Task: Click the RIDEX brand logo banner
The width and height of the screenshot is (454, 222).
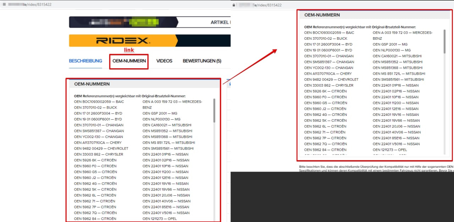Action: pyautogui.click(x=150, y=40)
